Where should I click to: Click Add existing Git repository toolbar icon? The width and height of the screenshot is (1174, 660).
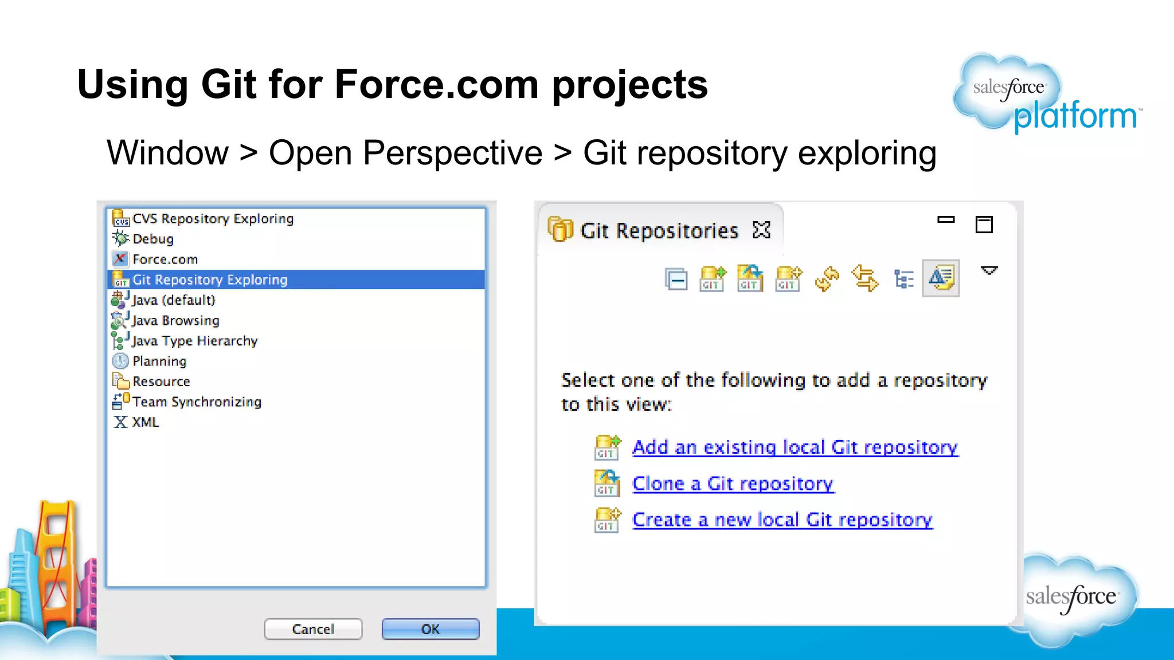coord(713,279)
